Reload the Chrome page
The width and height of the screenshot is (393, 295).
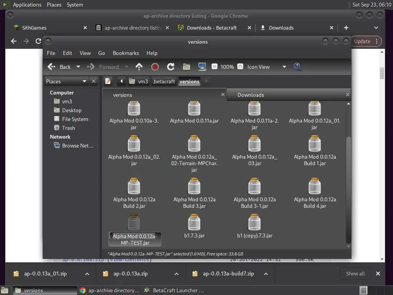(38, 41)
